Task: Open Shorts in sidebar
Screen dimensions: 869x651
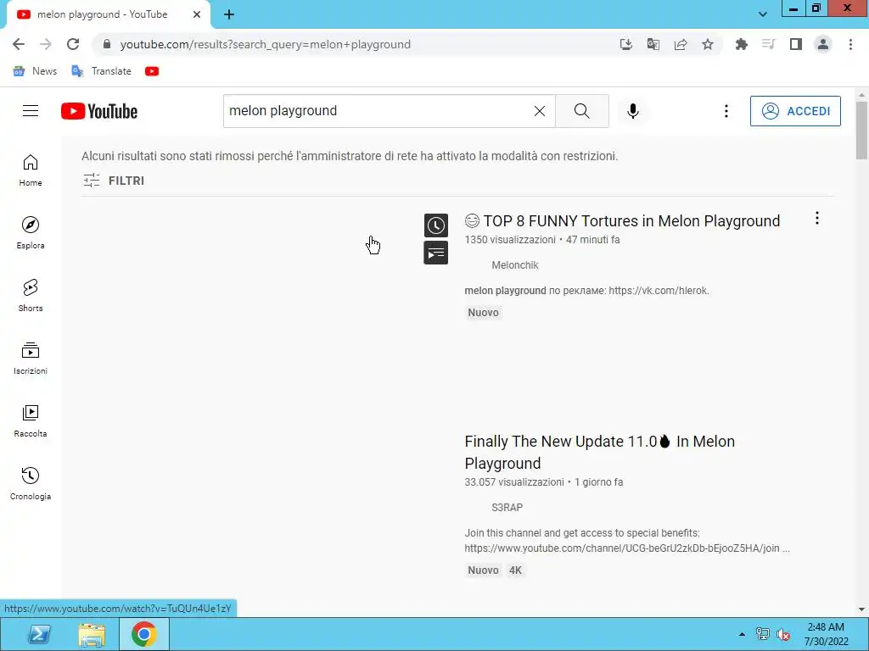Action: tap(31, 296)
